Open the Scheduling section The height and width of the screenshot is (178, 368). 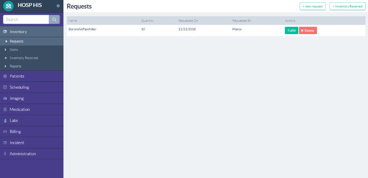[x=32, y=87]
